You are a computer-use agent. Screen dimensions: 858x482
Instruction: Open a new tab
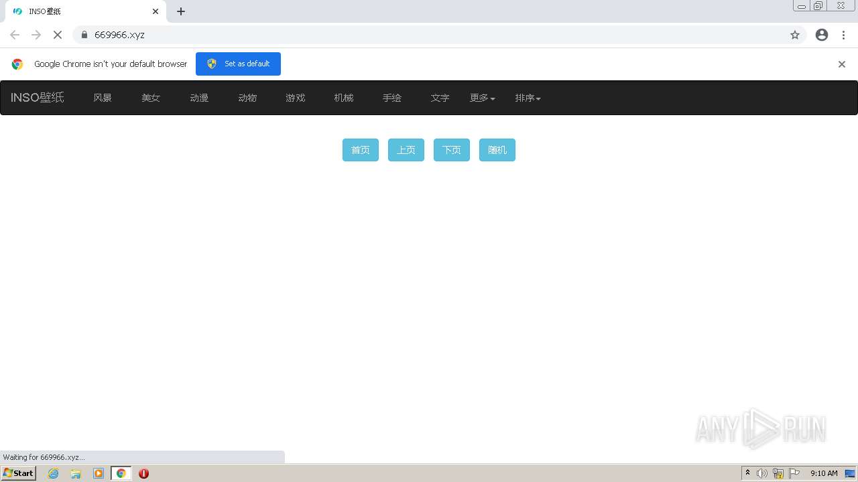(181, 11)
